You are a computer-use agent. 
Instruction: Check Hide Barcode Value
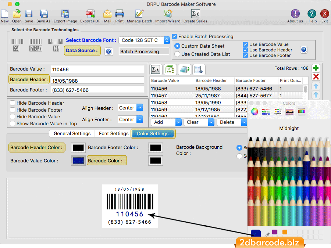click(x=13, y=116)
